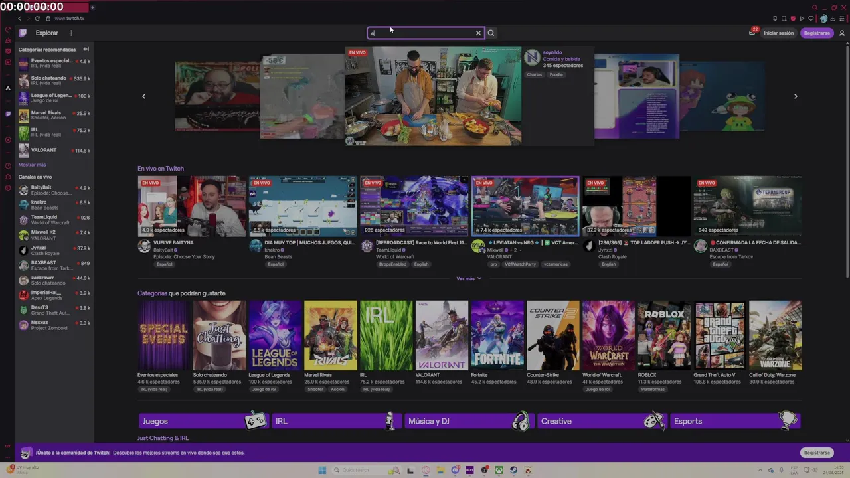
Task: Open VUELVE BAITYNA stream thumbnail
Action: click(x=191, y=206)
